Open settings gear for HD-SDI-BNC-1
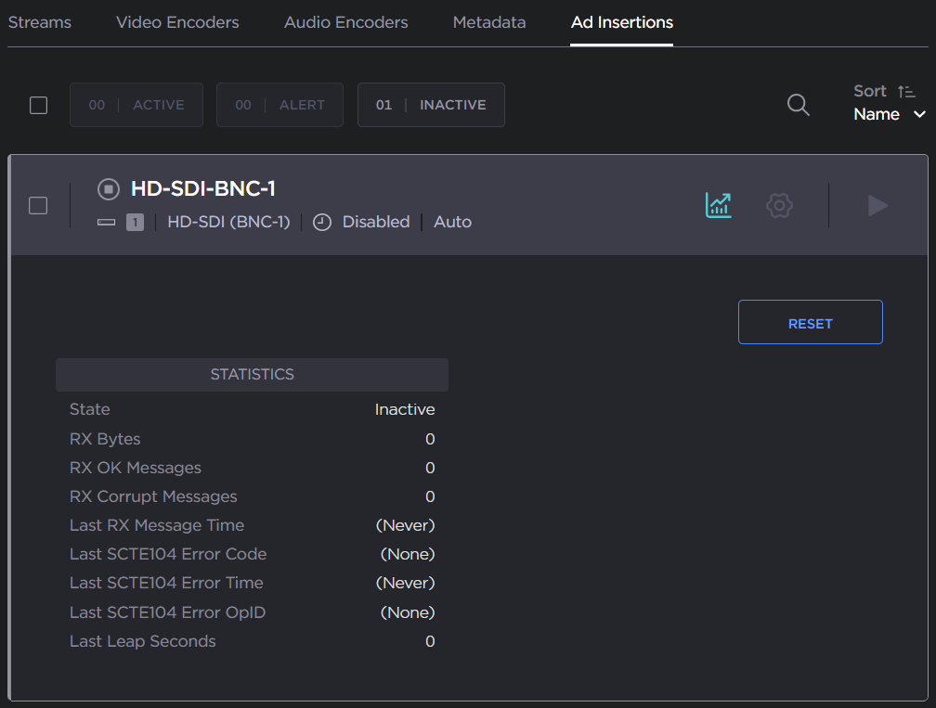Screen dimensions: 936x708 [x=779, y=205]
